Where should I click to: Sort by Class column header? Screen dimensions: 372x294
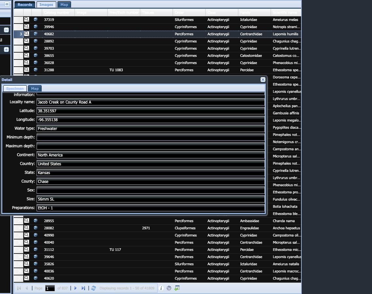[x=222, y=12]
